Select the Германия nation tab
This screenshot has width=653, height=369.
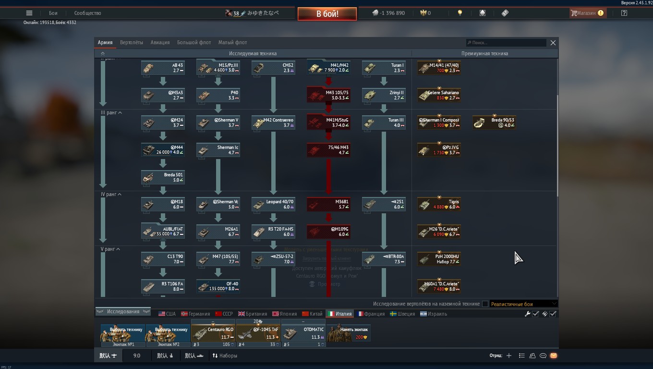pos(195,314)
